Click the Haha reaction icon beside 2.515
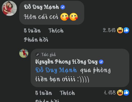 point(120,30)
